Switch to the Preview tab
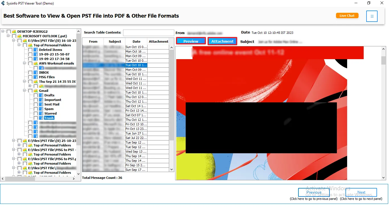This screenshot has width=389, height=207. pyautogui.click(x=191, y=41)
